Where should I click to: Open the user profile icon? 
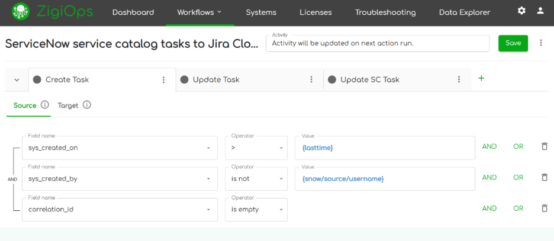pyautogui.click(x=540, y=11)
